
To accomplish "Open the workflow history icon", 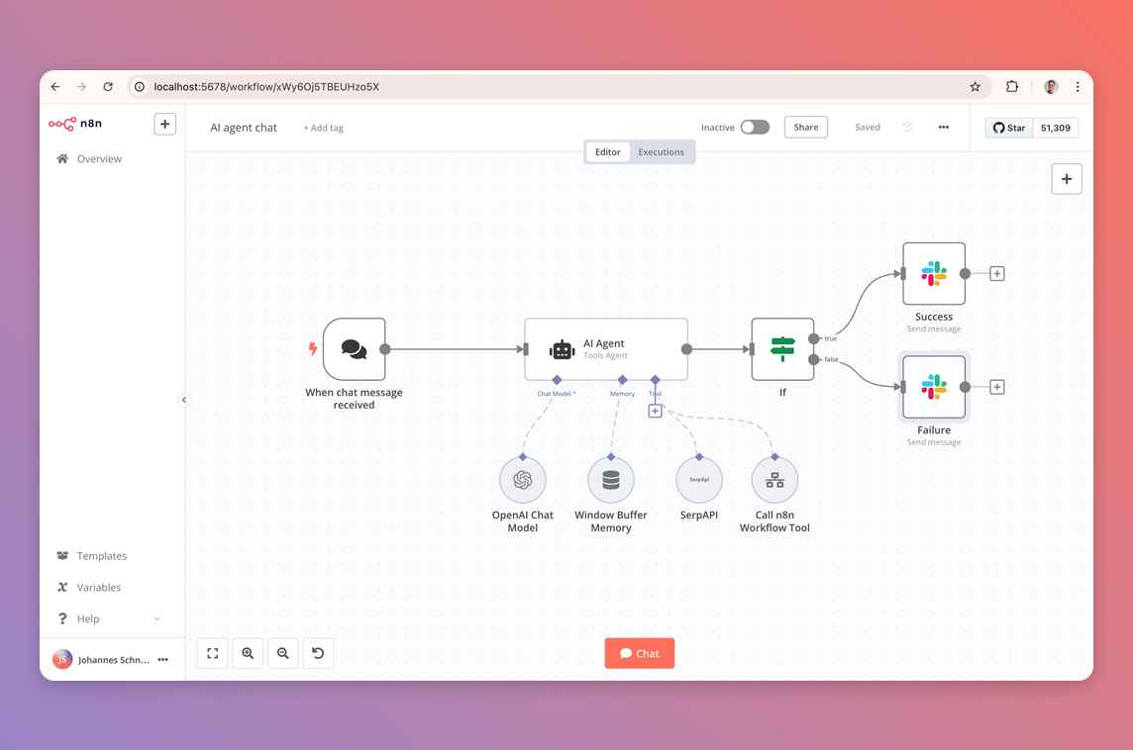I will tap(907, 127).
